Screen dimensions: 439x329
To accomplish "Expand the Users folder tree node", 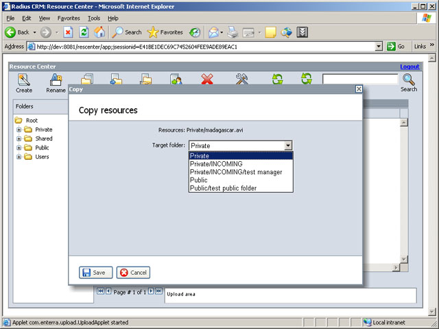I will (x=19, y=157).
